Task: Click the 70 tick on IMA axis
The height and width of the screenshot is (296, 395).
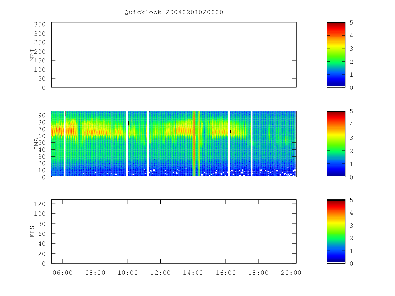Action: 41,129
